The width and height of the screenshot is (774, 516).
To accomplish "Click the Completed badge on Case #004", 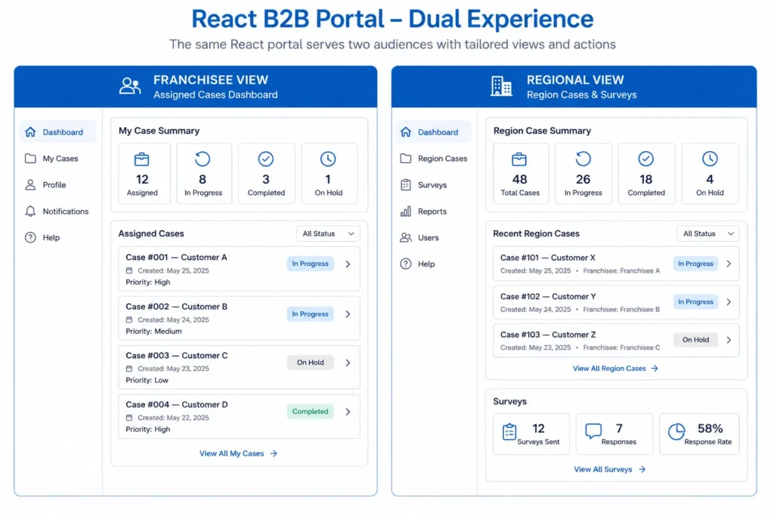I will pos(310,412).
